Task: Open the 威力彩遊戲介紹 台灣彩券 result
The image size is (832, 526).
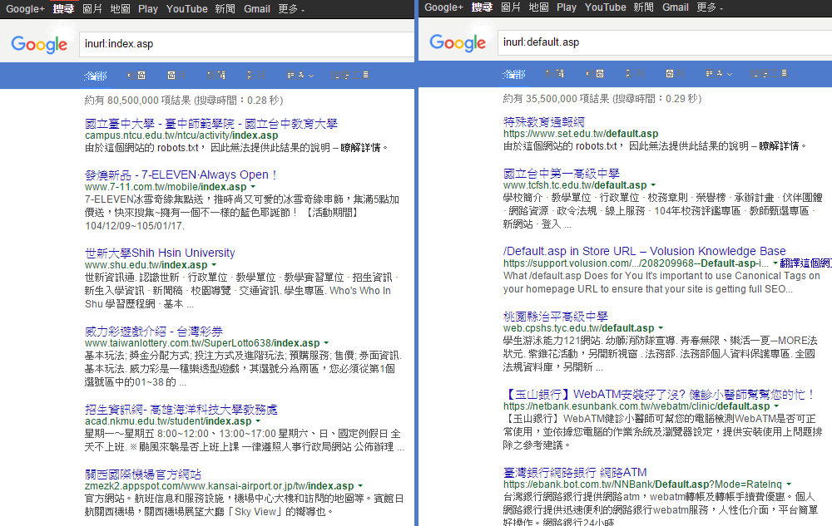Action: [x=154, y=331]
